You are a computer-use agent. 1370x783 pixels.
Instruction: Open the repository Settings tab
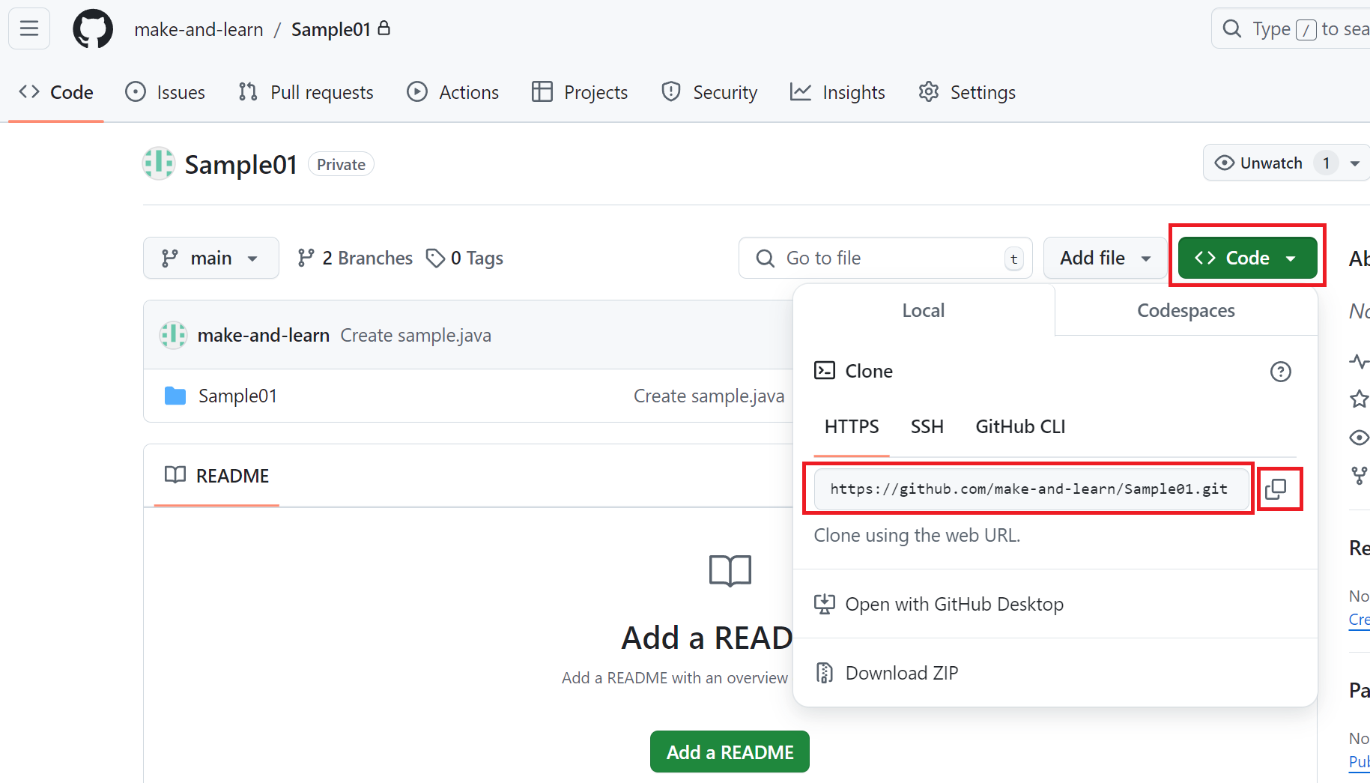point(967,92)
